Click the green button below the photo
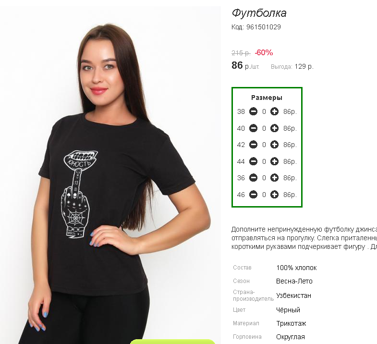Viewport: 377px width, 344px height. [x=172, y=342]
